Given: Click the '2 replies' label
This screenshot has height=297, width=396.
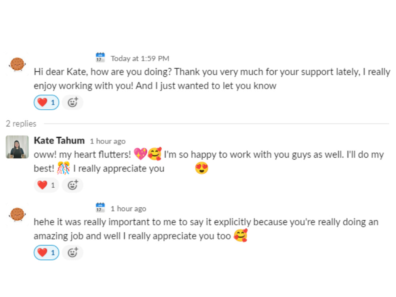Looking at the screenshot, I should [x=21, y=124].
